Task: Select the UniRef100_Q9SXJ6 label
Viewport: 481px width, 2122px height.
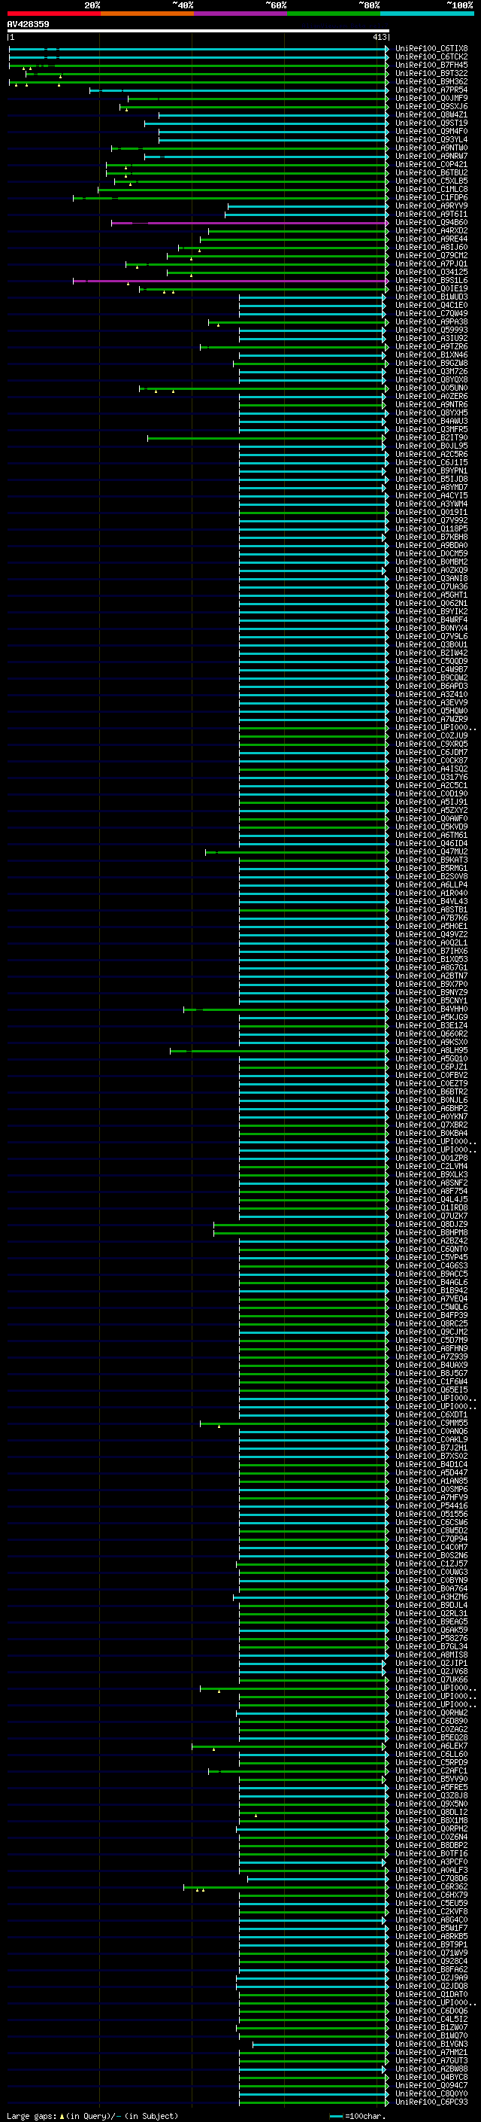Action: pos(431,106)
